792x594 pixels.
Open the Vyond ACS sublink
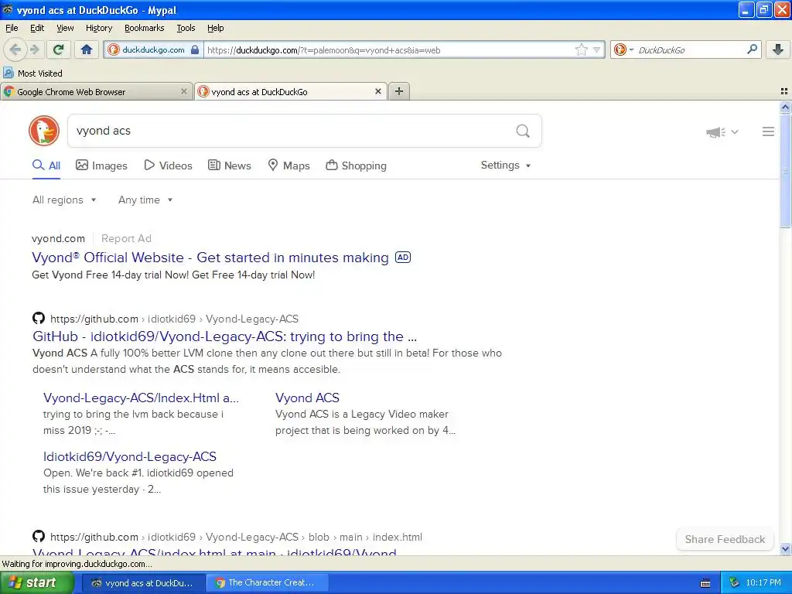tap(307, 398)
